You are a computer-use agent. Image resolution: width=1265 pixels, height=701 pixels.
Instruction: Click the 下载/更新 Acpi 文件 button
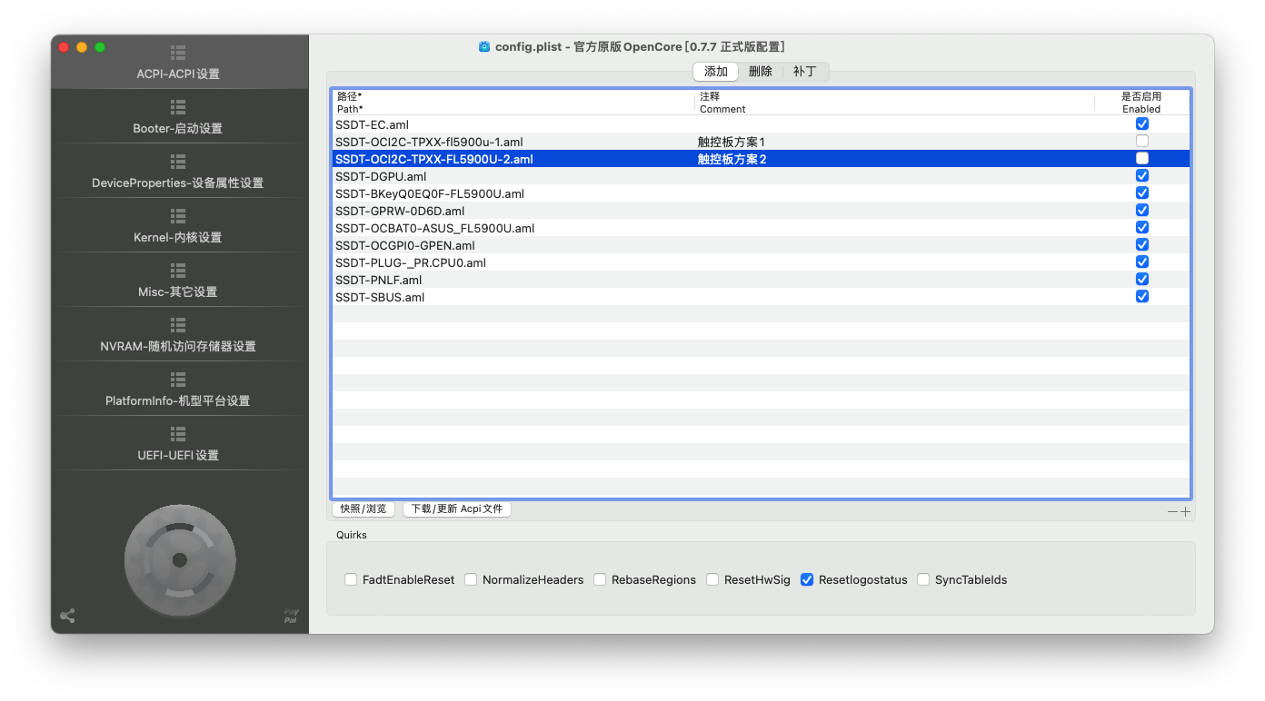[x=456, y=509]
